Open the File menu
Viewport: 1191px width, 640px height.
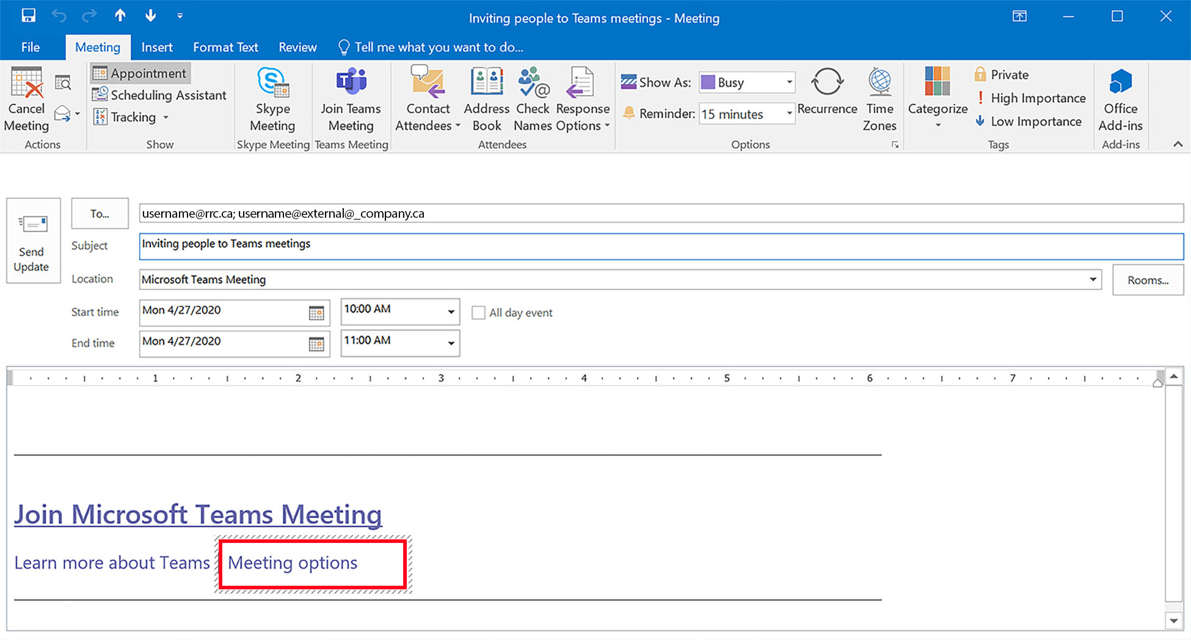[31, 48]
